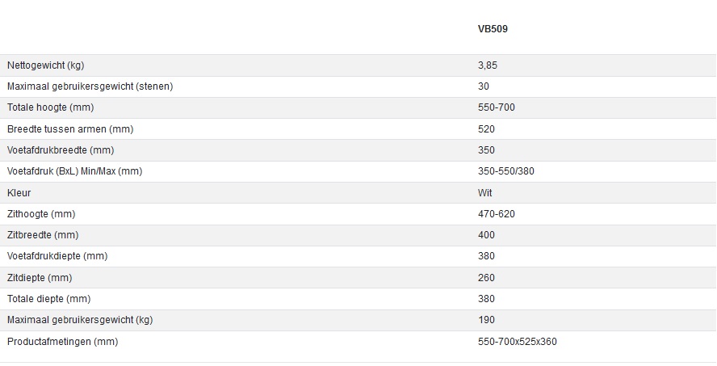The height and width of the screenshot is (366, 717).
Task: Select the 550-700x525x360 product dimensions value
Action: 518,342
